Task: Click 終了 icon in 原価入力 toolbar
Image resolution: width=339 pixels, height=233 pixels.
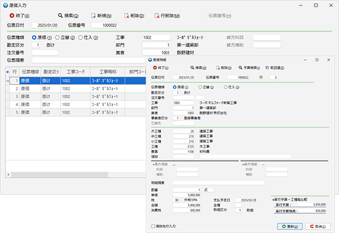Action: tap(12, 16)
